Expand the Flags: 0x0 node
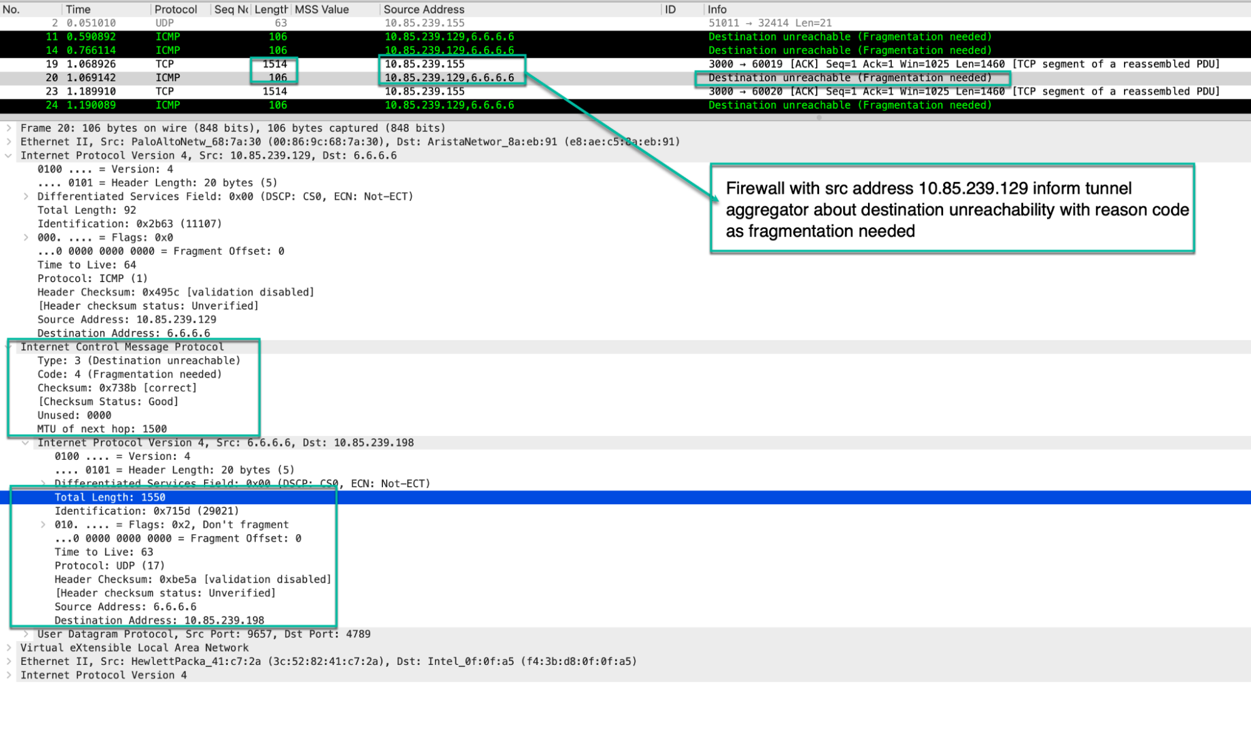Screen dimensions: 1251x730 click(25, 237)
